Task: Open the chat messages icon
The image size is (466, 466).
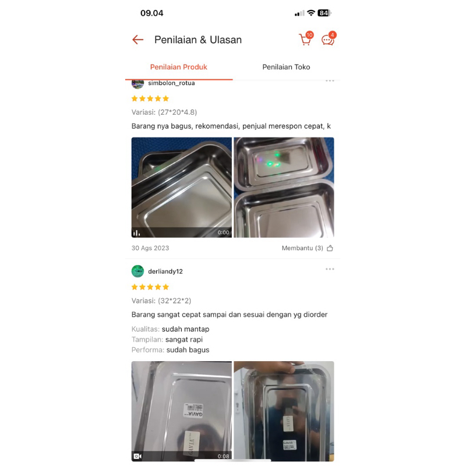Action: [x=328, y=39]
